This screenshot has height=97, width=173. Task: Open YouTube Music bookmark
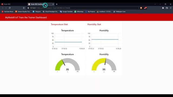[x=8, y=12]
